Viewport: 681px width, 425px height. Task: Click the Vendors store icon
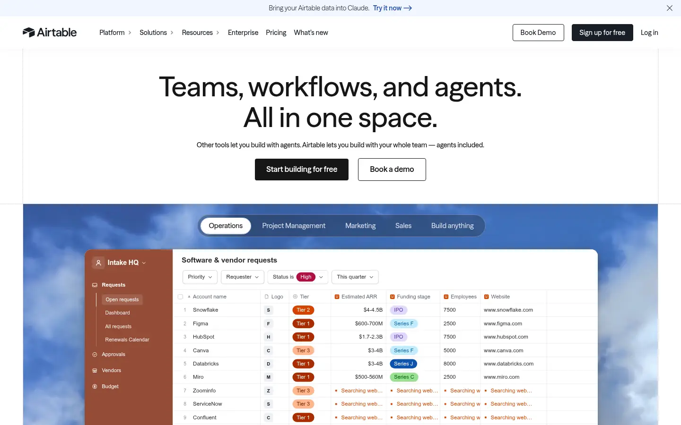[95, 371]
